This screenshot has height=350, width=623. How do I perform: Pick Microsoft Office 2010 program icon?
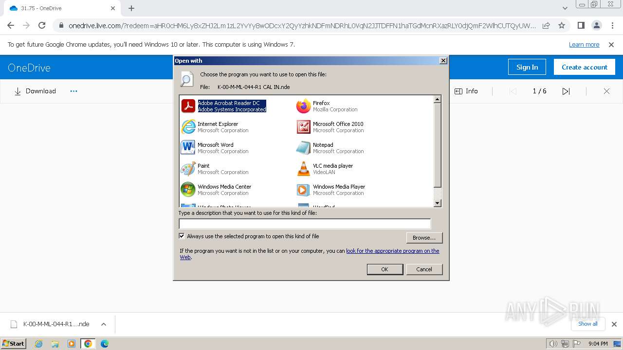coord(303,127)
